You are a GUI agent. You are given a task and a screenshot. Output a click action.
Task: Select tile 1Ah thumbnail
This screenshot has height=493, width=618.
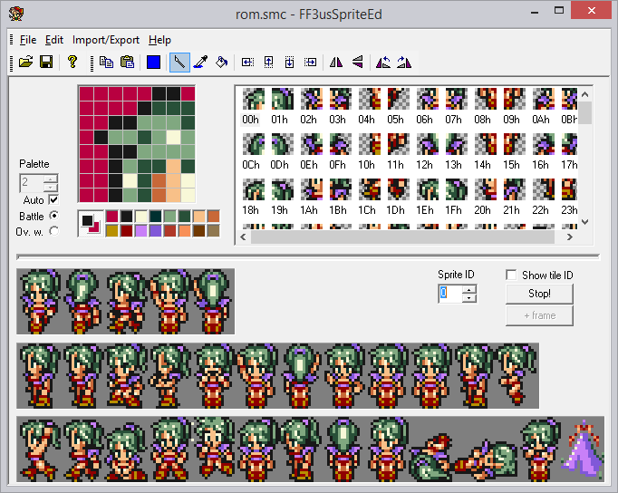(x=312, y=189)
